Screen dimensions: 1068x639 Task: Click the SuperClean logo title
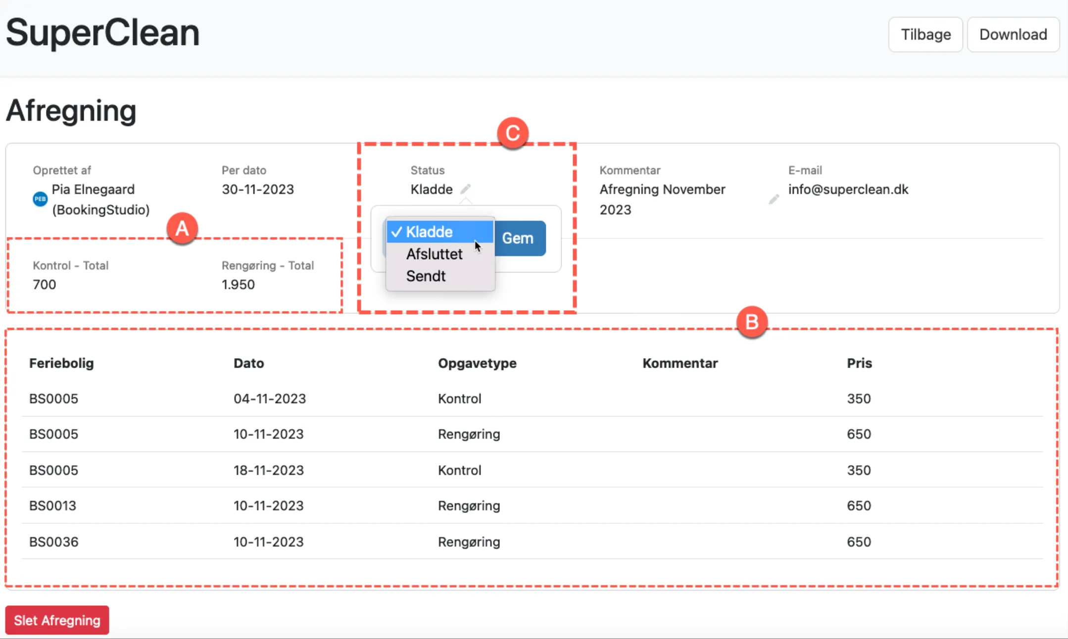point(102,33)
